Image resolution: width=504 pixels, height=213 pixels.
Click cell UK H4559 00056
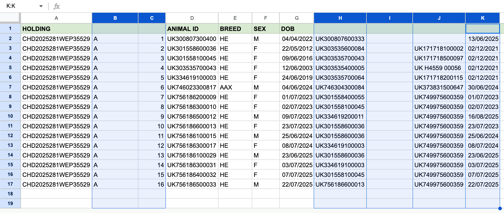coord(439,68)
